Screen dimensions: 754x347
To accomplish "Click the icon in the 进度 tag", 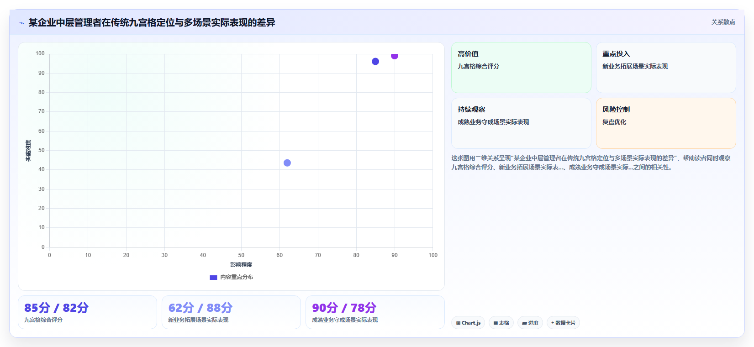I will [x=525, y=323].
